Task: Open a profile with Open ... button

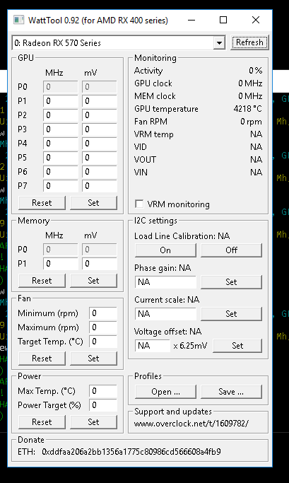Action: (165, 392)
